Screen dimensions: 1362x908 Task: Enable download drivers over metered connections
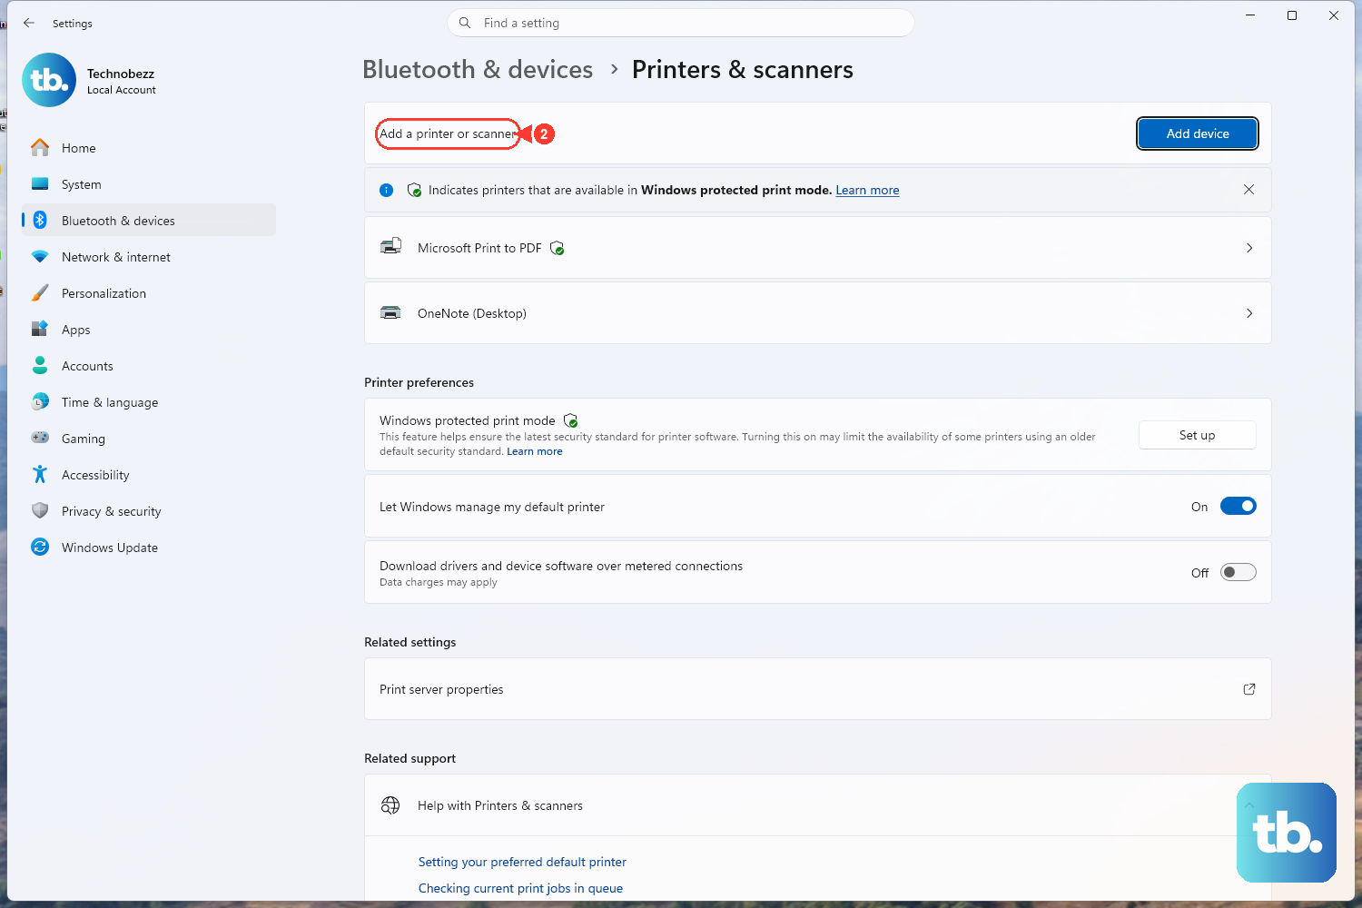click(1239, 572)
